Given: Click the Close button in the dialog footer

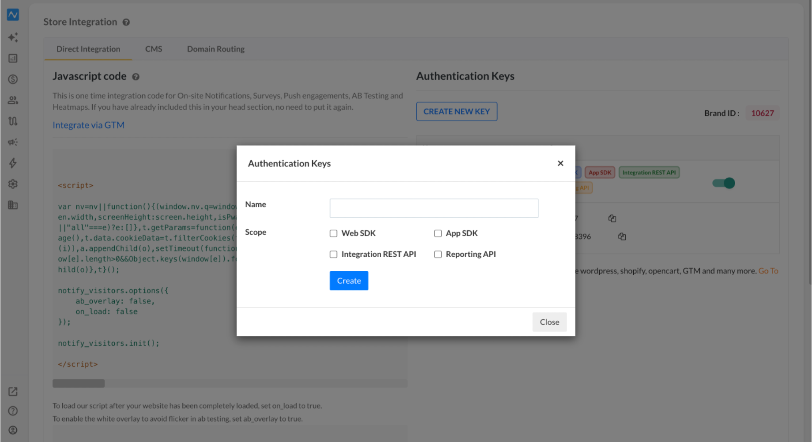Looking at the screenshot, I should (x=549, y=322).
